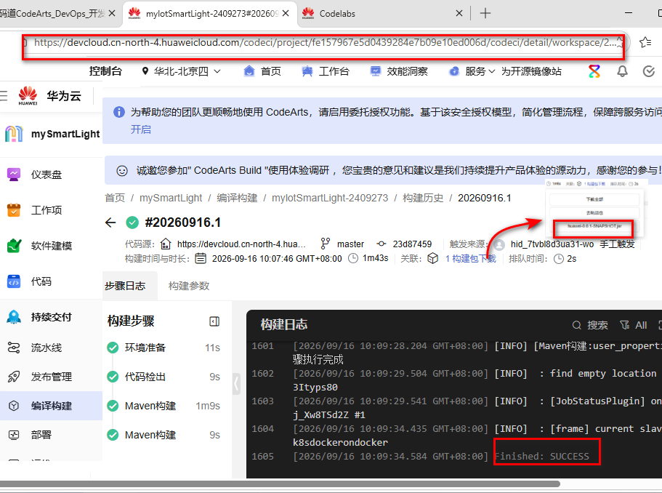Click 1 构建包下载 download link
The width and height of the screenshot is (662, 493).
coord(470,259)
